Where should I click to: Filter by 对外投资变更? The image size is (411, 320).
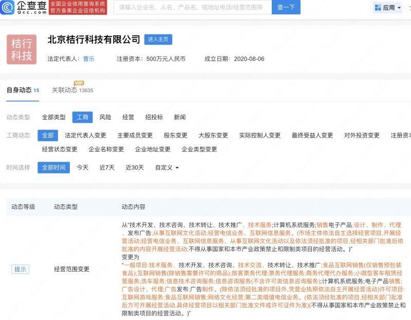coord(362,136)
